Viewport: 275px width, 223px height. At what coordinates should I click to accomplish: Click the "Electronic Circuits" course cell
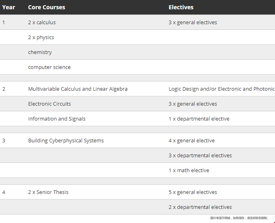click(50, 104)
